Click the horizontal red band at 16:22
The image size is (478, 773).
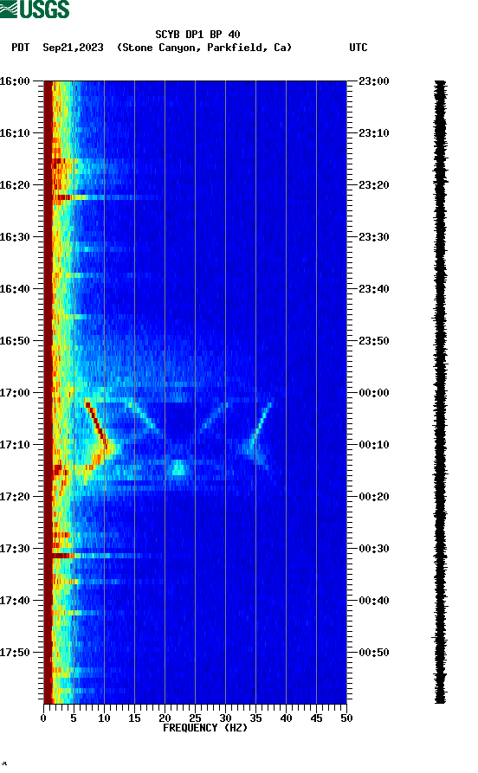pyautogui.click(x=62, y=197)
